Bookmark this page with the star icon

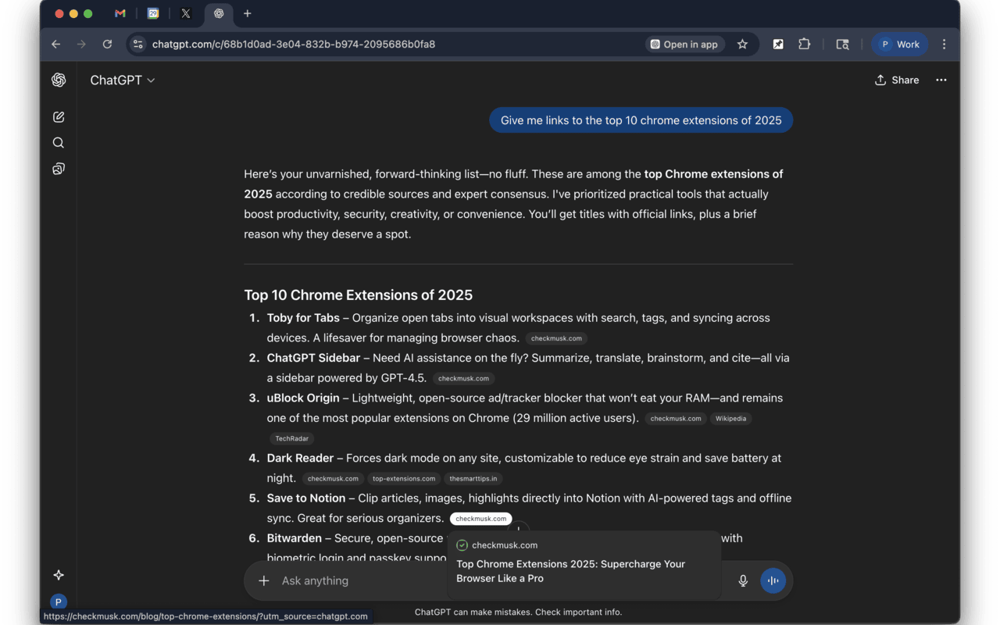coord(742,45)
